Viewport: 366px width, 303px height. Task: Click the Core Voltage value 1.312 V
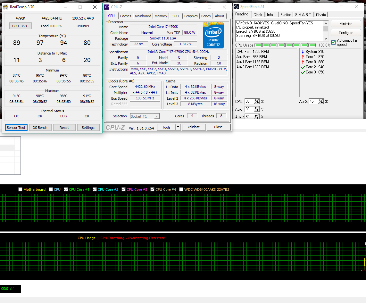(x=185, y=44)
